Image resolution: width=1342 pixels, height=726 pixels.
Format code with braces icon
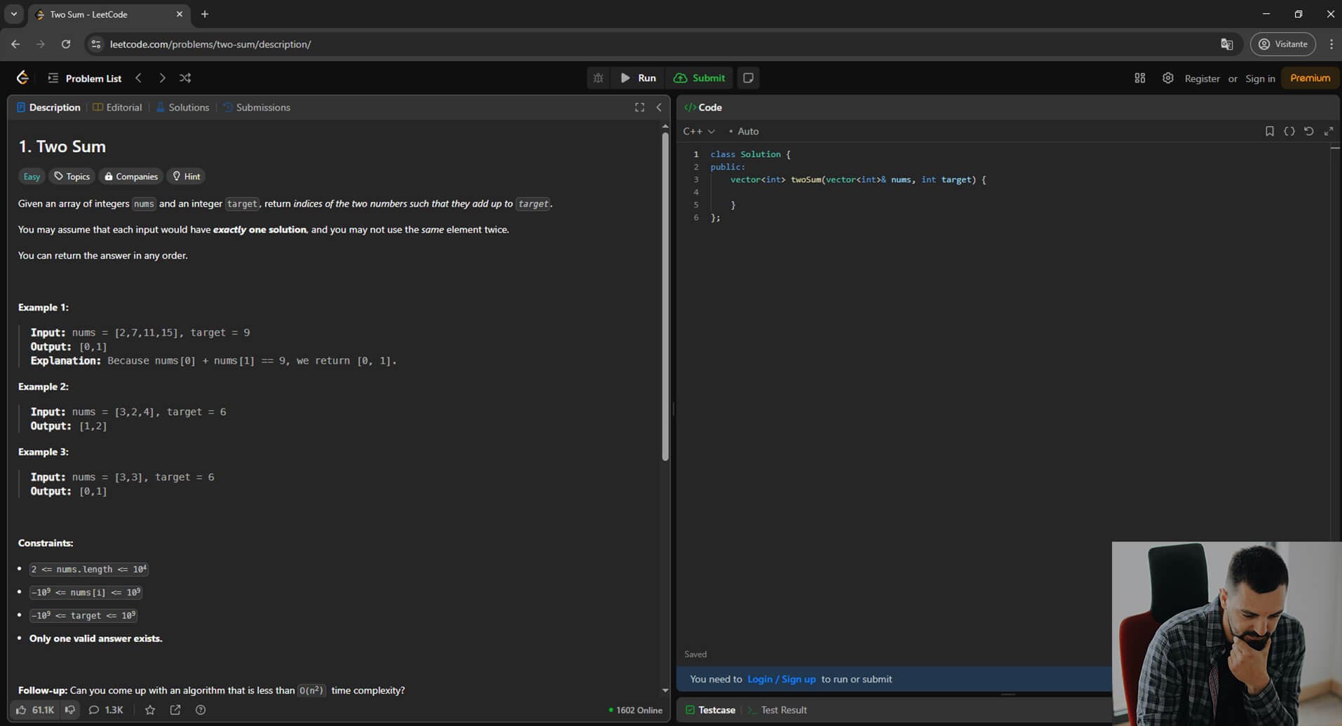[1289, 131]
